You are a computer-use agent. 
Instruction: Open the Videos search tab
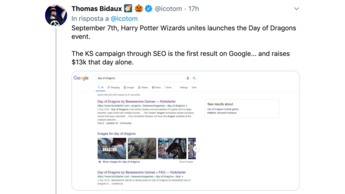[x=143, y=87]
